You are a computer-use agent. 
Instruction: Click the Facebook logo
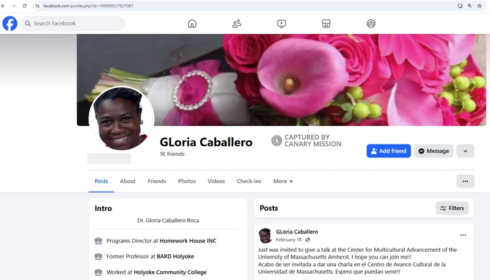point(10,23)
